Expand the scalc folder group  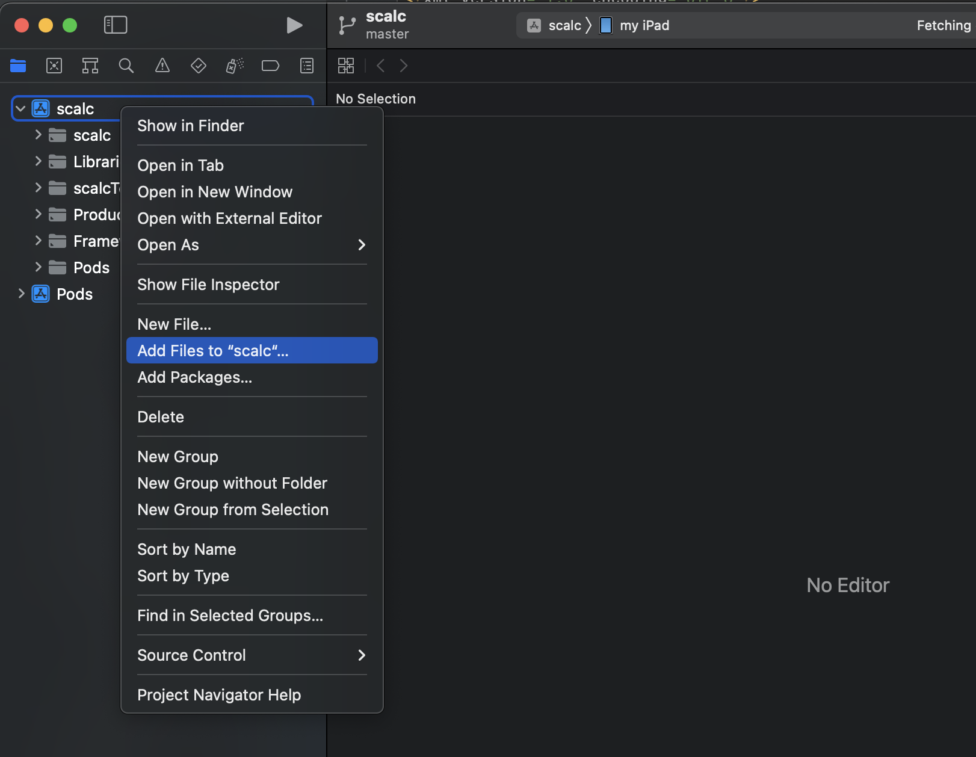coord(38,135)
